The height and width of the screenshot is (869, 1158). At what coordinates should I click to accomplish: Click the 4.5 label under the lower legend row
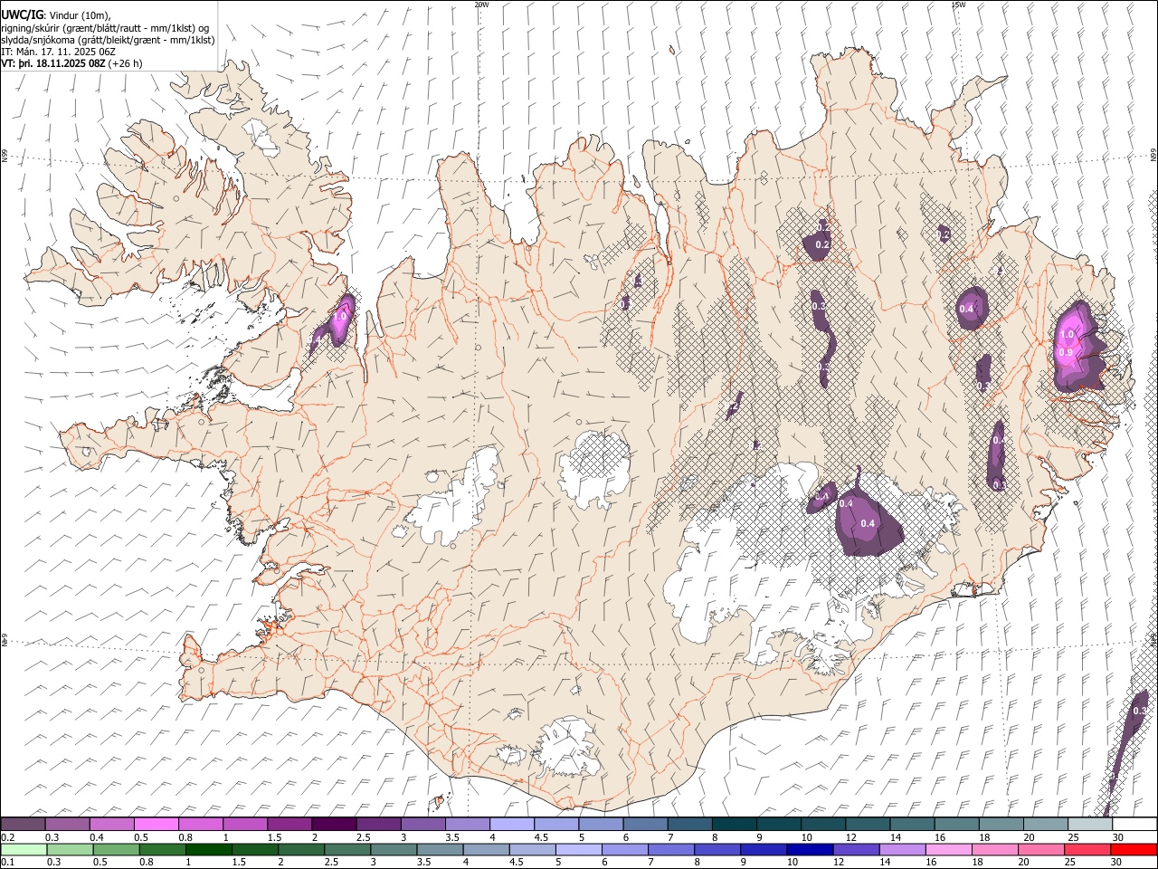point(518,863)
